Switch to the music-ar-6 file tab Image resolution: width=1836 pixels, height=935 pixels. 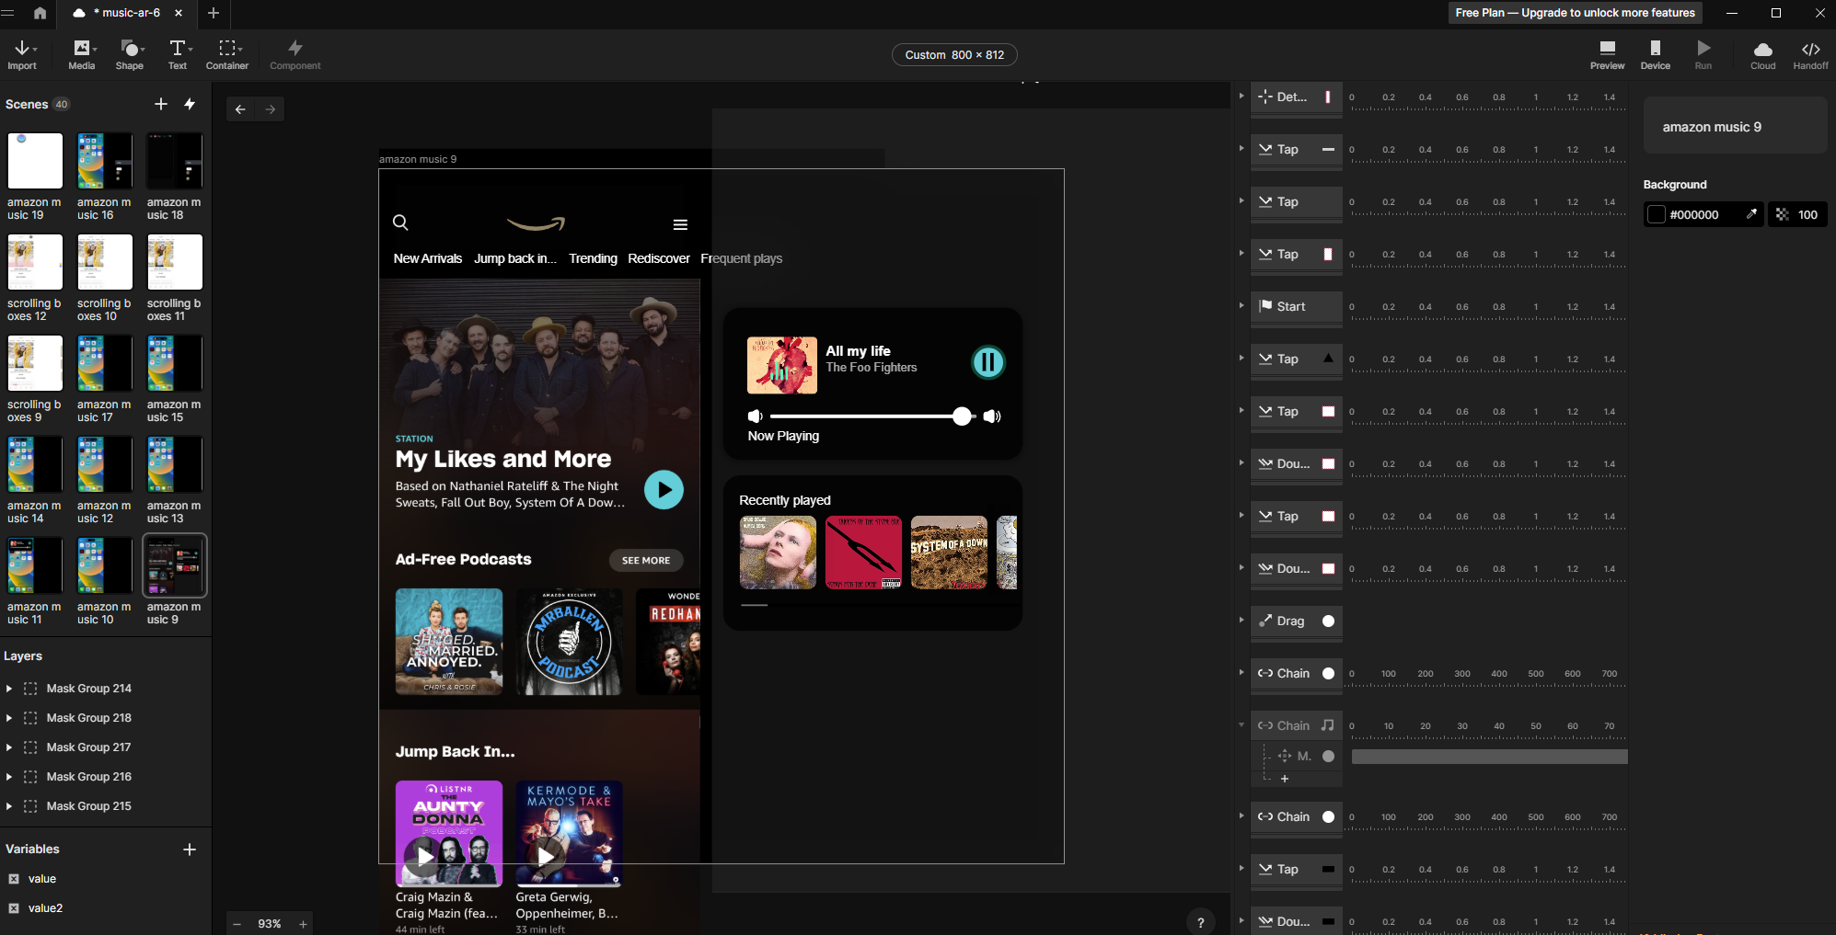tap(126, 13)
